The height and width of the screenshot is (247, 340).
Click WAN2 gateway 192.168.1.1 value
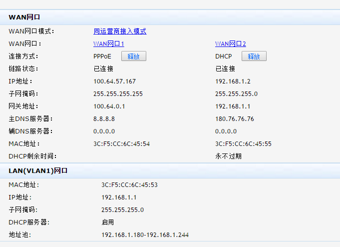point(233,106)
